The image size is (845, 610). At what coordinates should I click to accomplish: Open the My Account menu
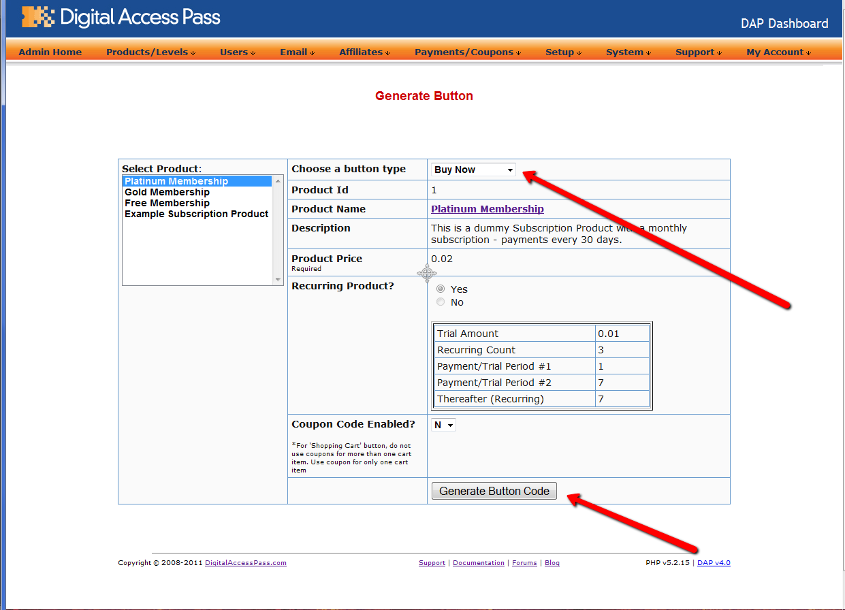pyautogui.click(x=778, y=52)
